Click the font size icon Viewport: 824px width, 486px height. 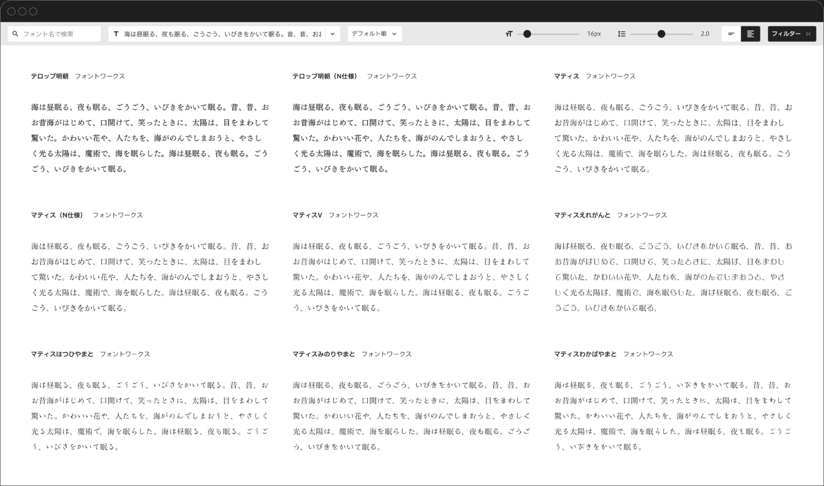point(509,34)
